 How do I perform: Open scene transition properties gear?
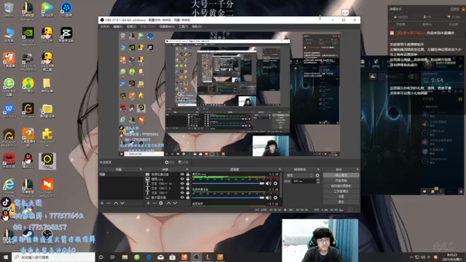[x=317, y=175]
